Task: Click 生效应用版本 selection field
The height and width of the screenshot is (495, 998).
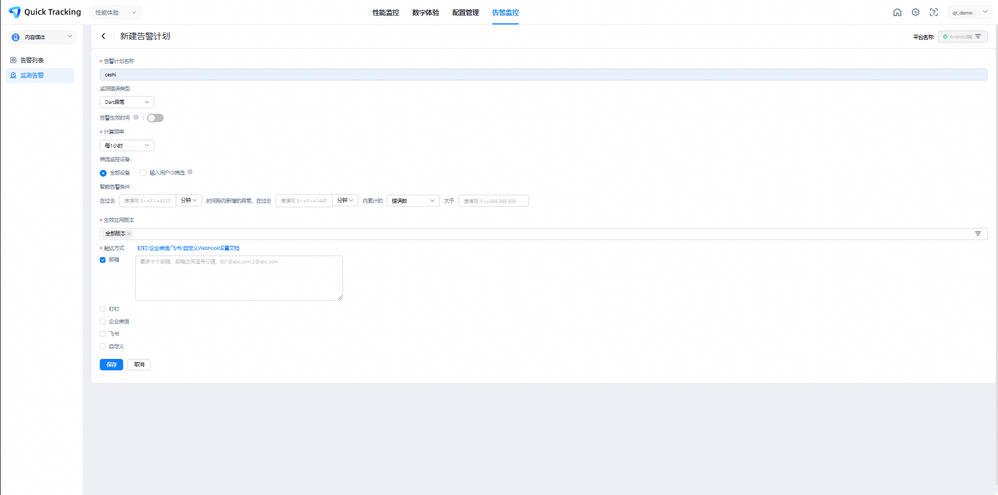Action: pos(543,234)
